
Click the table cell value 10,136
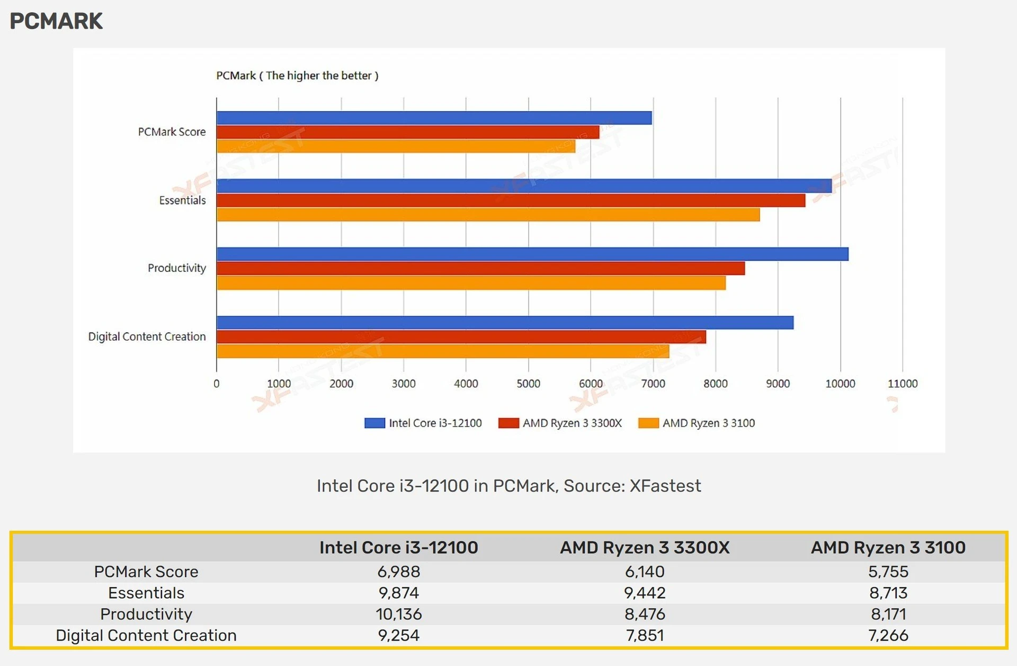pyautogui.click(x=399, y=614)
